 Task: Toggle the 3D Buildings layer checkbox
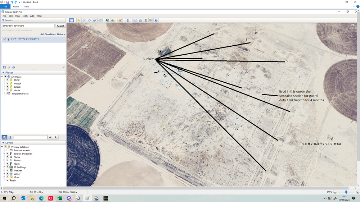pyautogui.click(x=8, y=167)
